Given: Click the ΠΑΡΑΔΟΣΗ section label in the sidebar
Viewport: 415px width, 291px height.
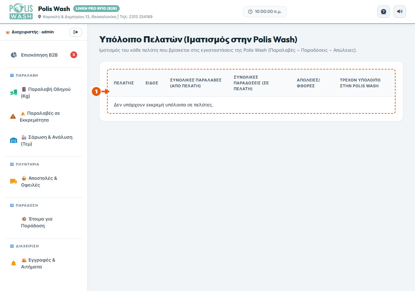Looking at the screenshot, I should 27,205.
